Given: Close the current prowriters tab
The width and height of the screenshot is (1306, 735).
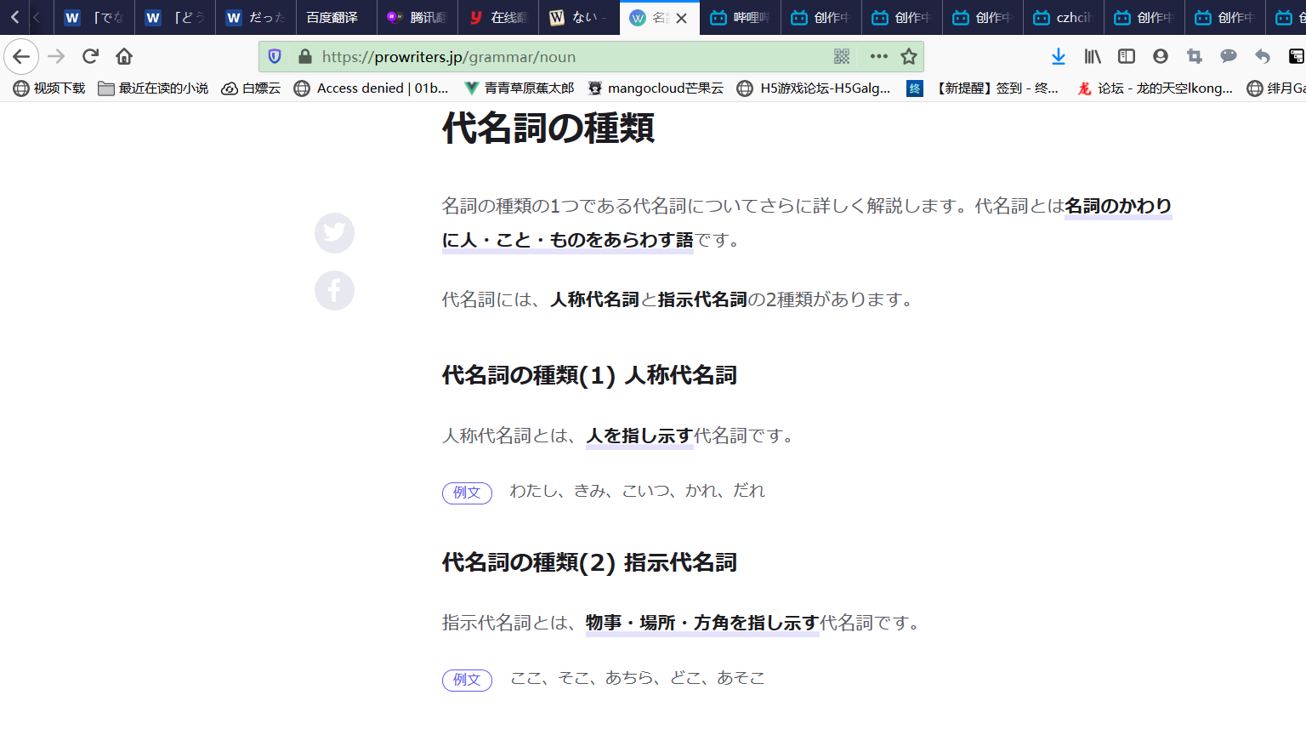Looking at the screenshot, I should 682,18.
